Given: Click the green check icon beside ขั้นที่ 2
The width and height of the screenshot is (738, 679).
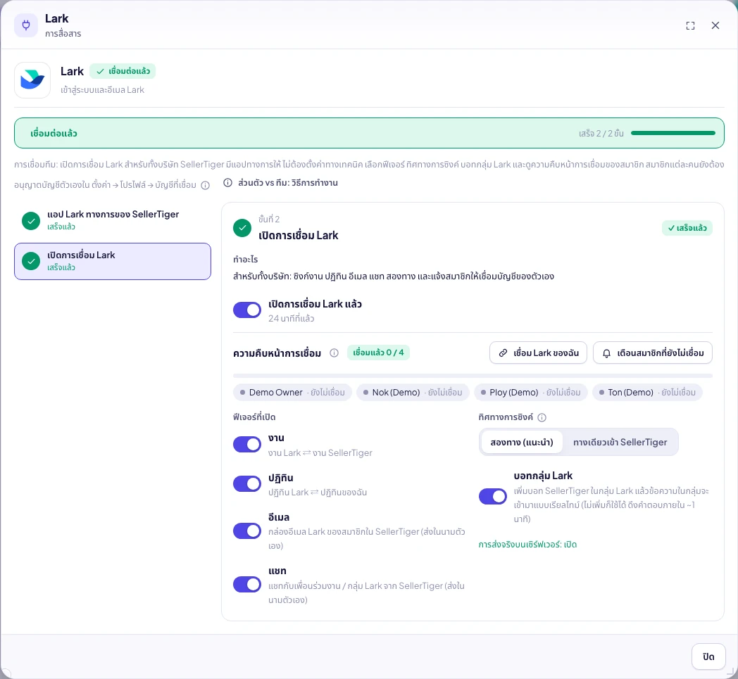Looking at the screenshot, I should 242,228.
